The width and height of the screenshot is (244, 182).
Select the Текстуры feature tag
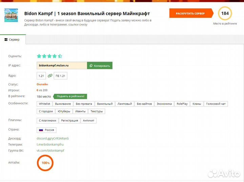point(97,111)
